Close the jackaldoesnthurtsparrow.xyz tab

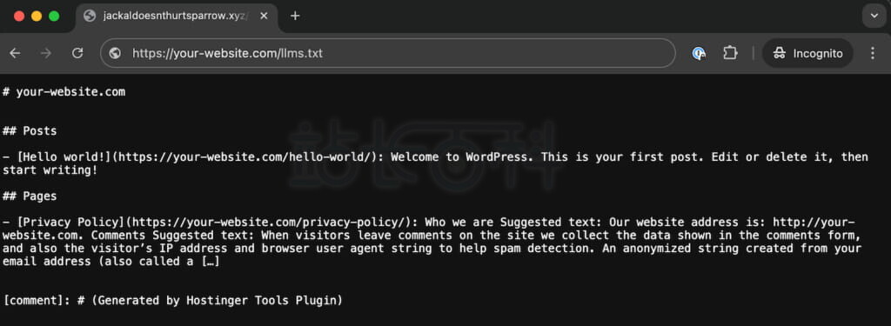coord(264,16)
